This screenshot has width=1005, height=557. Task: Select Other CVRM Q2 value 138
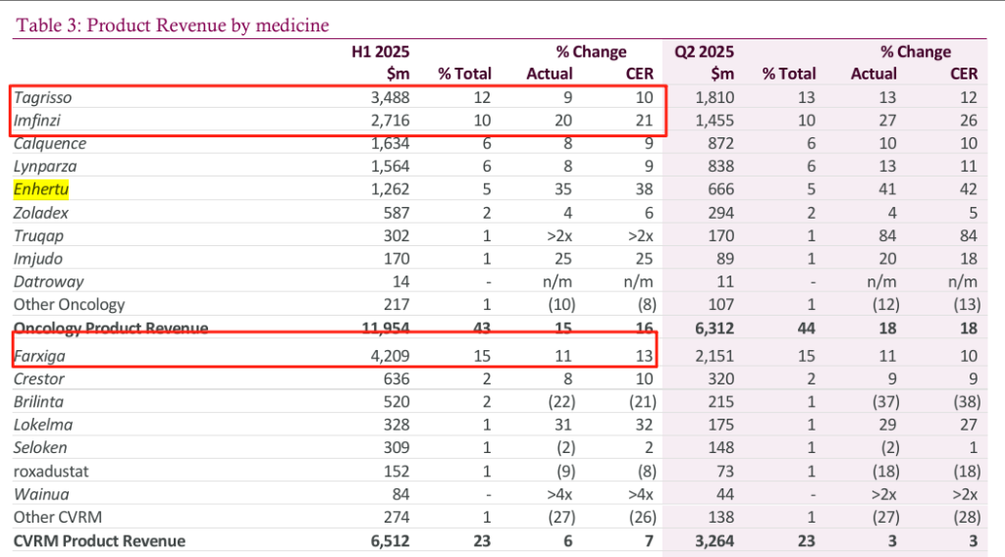[x=721, y=518]
